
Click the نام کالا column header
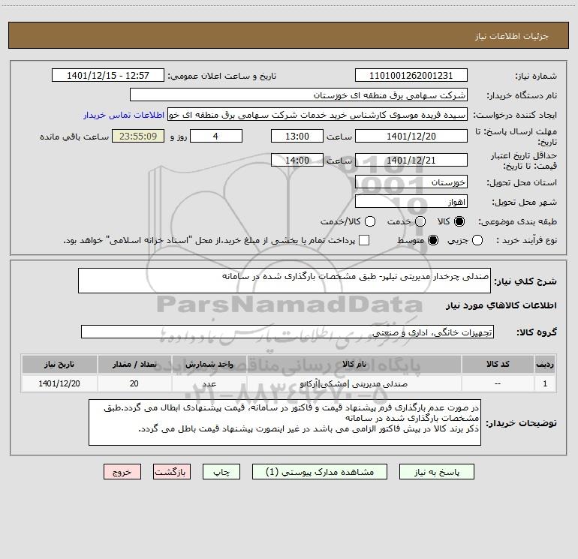(354, 365)
